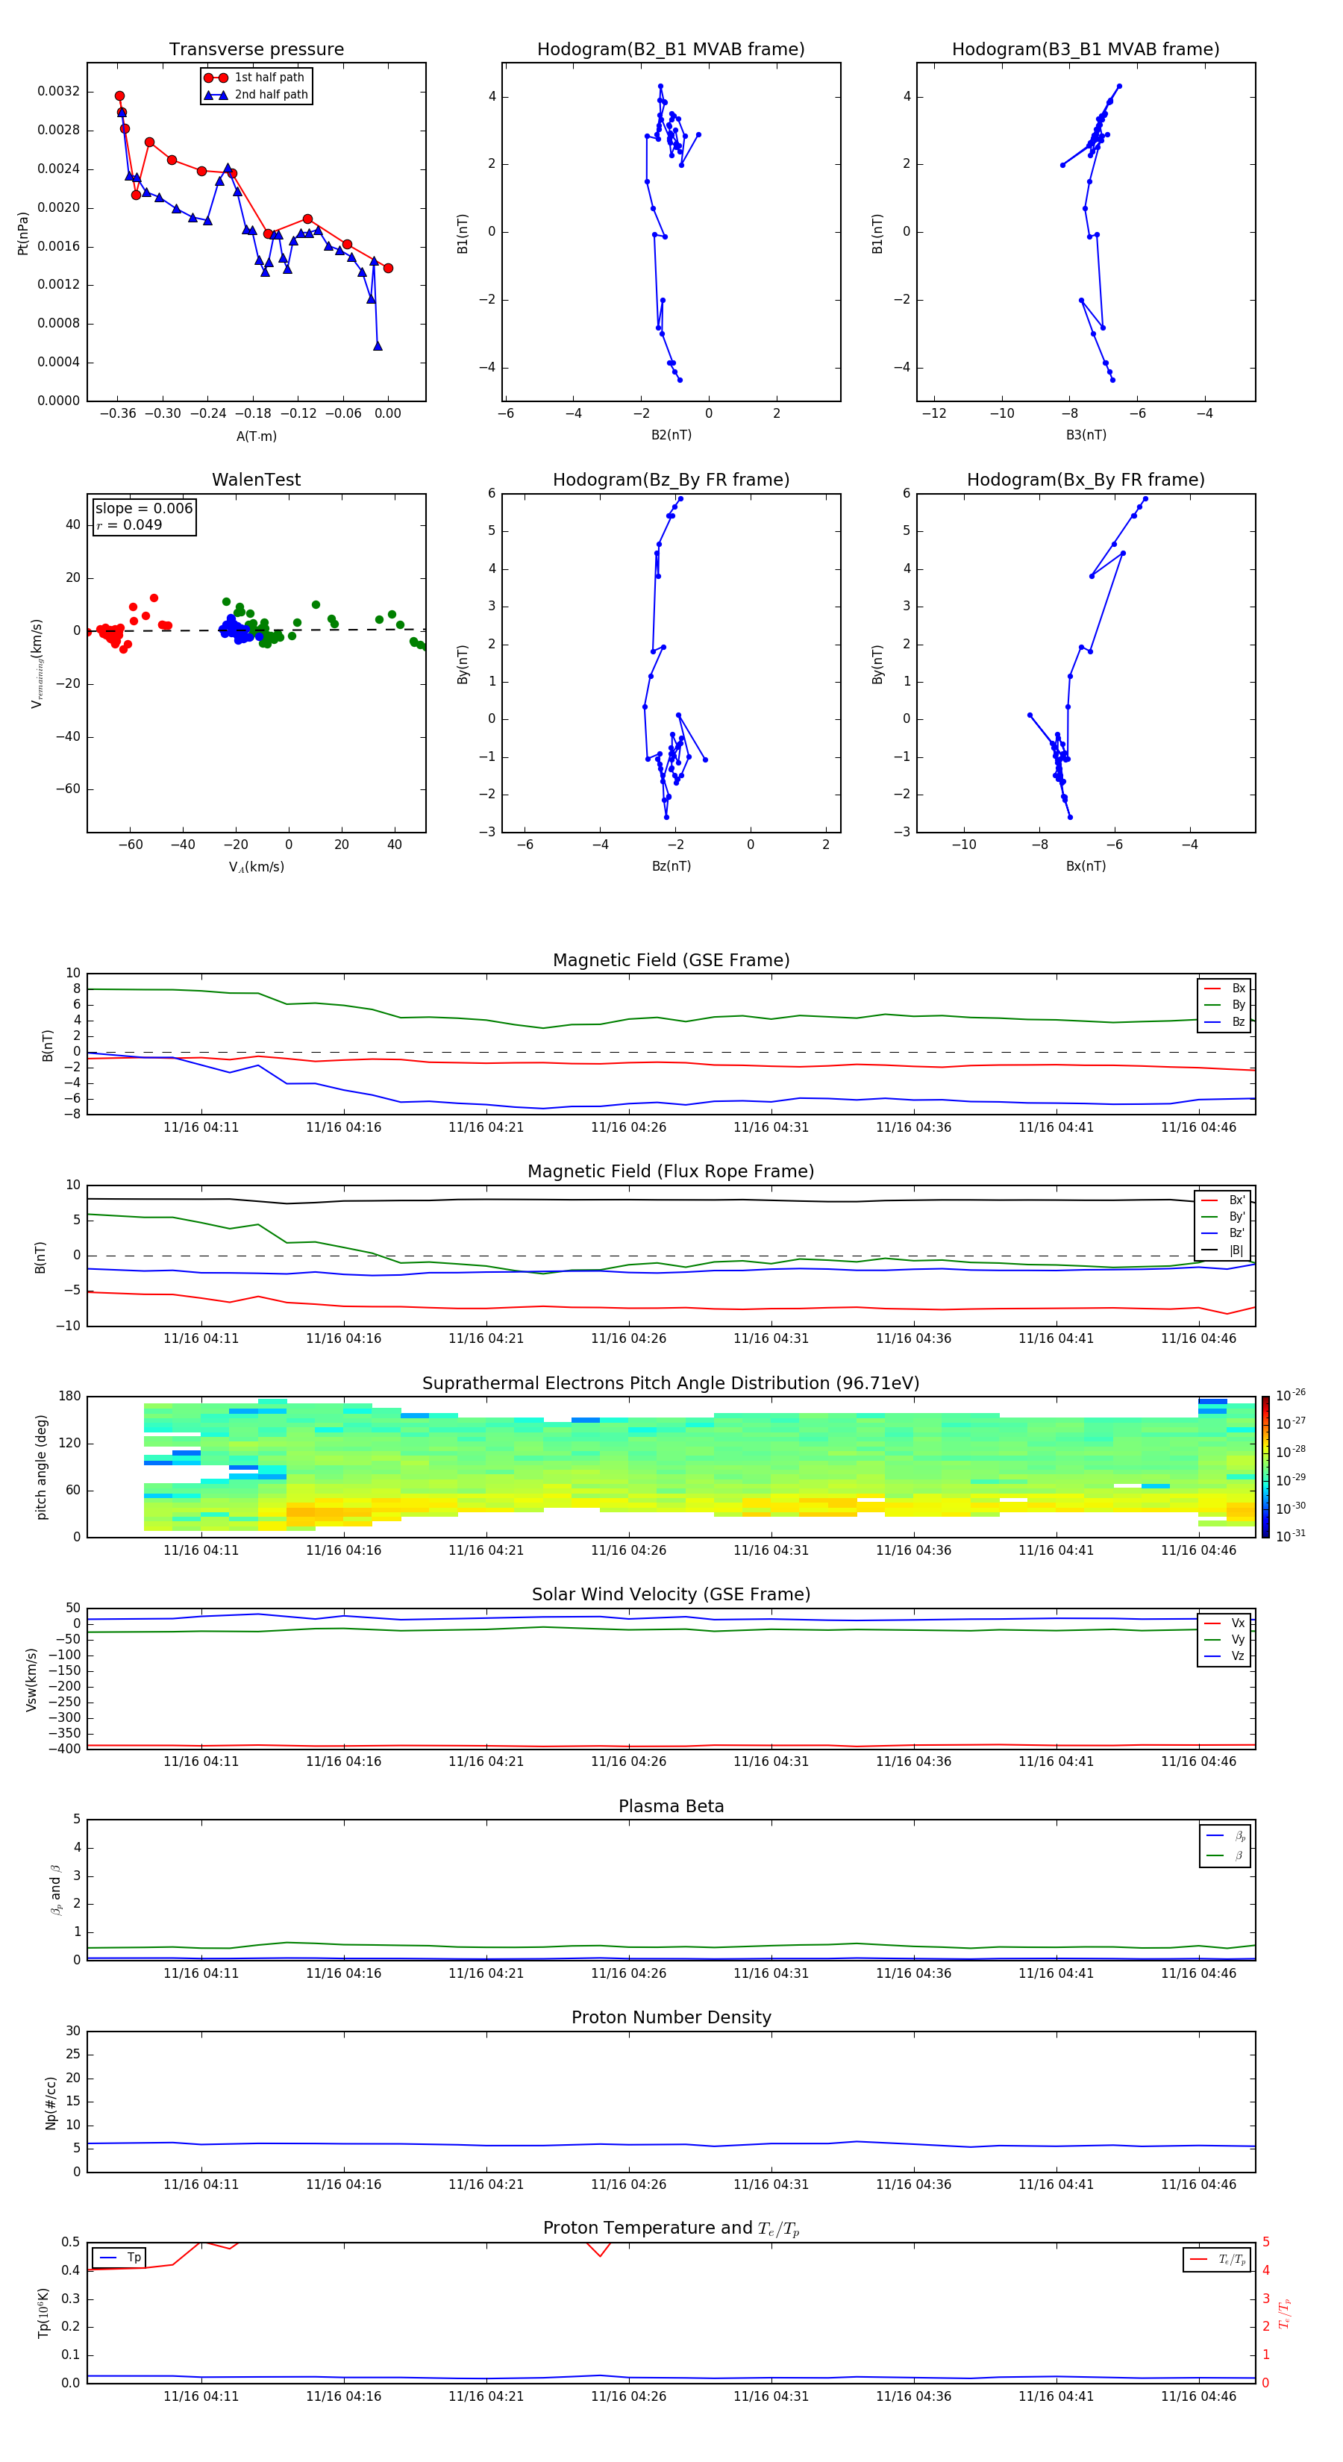Click the 'Magnetic Field (GSE Frame)' title
The height and width of the screenshot is (2462, 1343).
pos(671,960)
